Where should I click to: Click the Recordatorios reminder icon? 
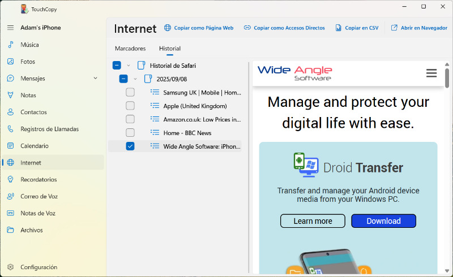pyautogui.click(x=10, y=179)
